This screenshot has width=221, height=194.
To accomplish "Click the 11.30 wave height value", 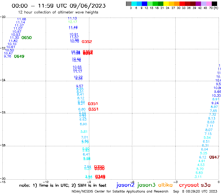I will click(x=14, y=38).
